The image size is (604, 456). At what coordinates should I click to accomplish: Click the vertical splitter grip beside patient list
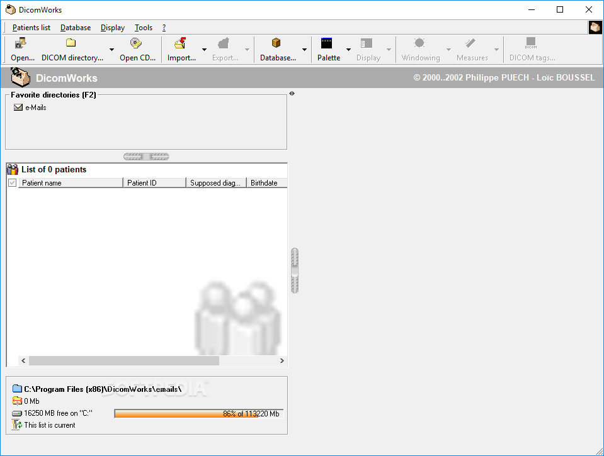[295, 270]
